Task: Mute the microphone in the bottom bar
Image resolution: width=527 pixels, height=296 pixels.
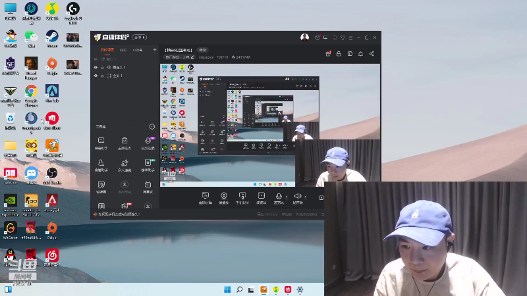Action: (x=279, y=198)
